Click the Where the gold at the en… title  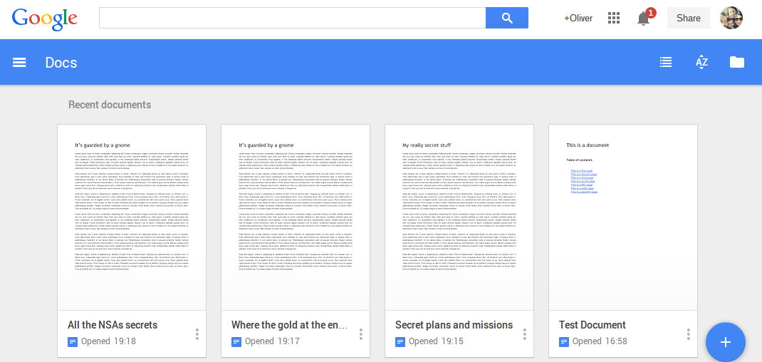[x=290, y=325]
